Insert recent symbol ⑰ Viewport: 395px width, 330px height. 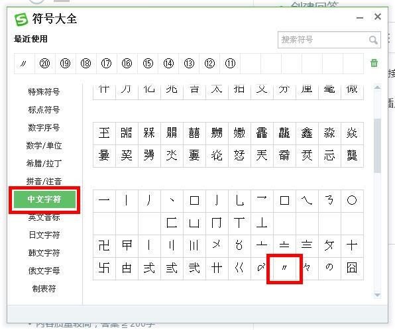[x=107, y=63]
